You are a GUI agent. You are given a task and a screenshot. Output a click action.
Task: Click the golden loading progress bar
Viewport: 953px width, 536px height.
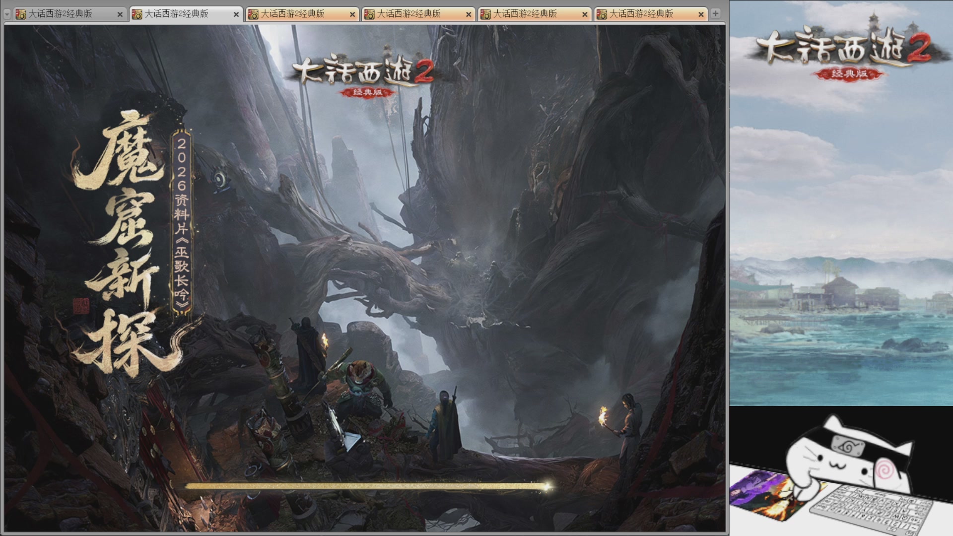point(368,486)
